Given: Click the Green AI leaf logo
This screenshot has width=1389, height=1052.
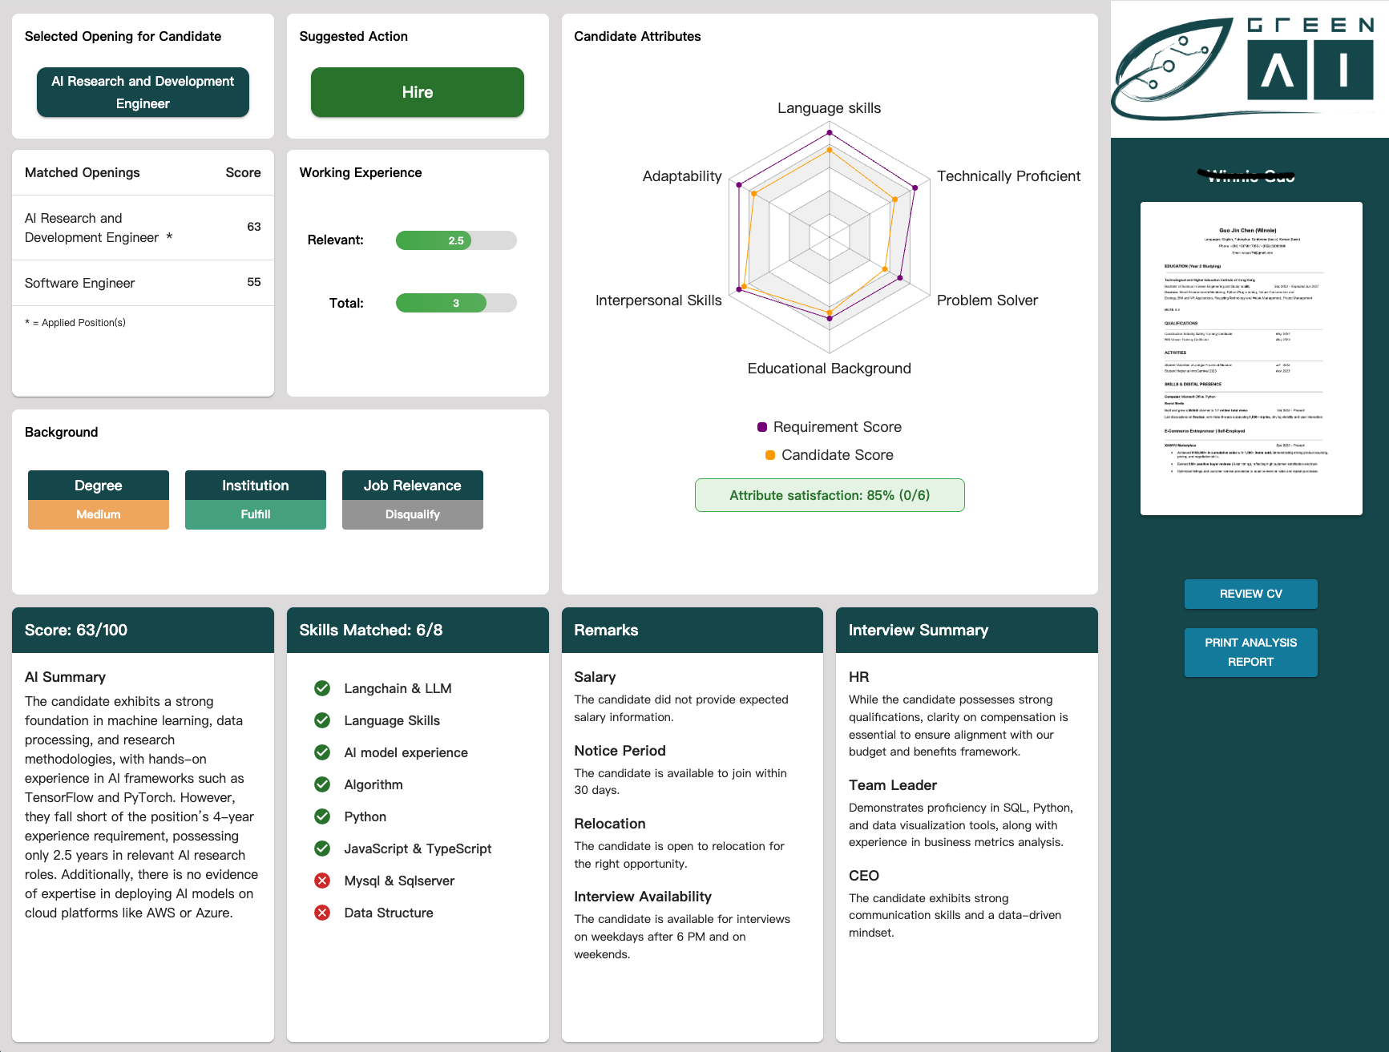Looking at the screenshot, I should [1173, 70].
